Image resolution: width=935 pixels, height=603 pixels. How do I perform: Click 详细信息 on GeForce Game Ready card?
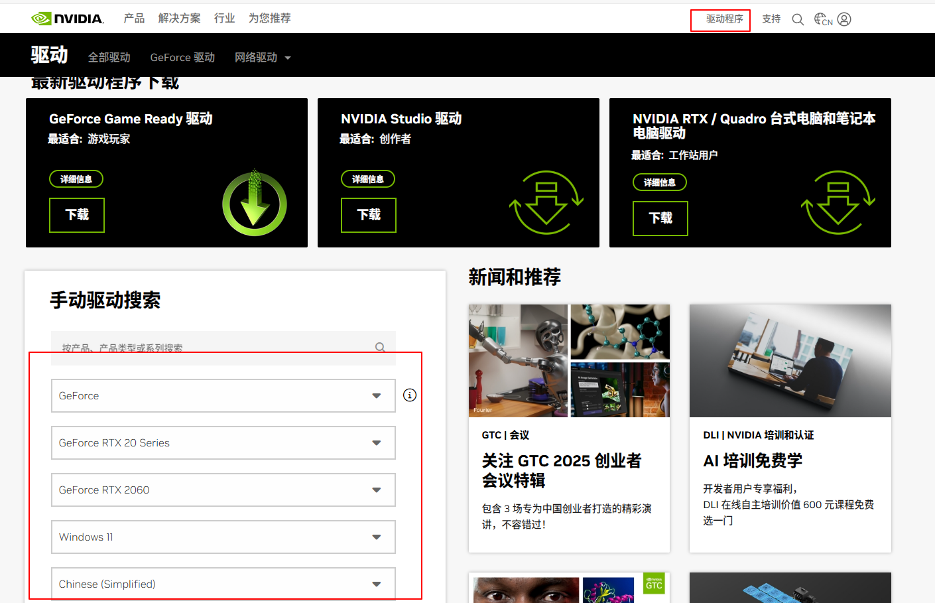(76, 179)
